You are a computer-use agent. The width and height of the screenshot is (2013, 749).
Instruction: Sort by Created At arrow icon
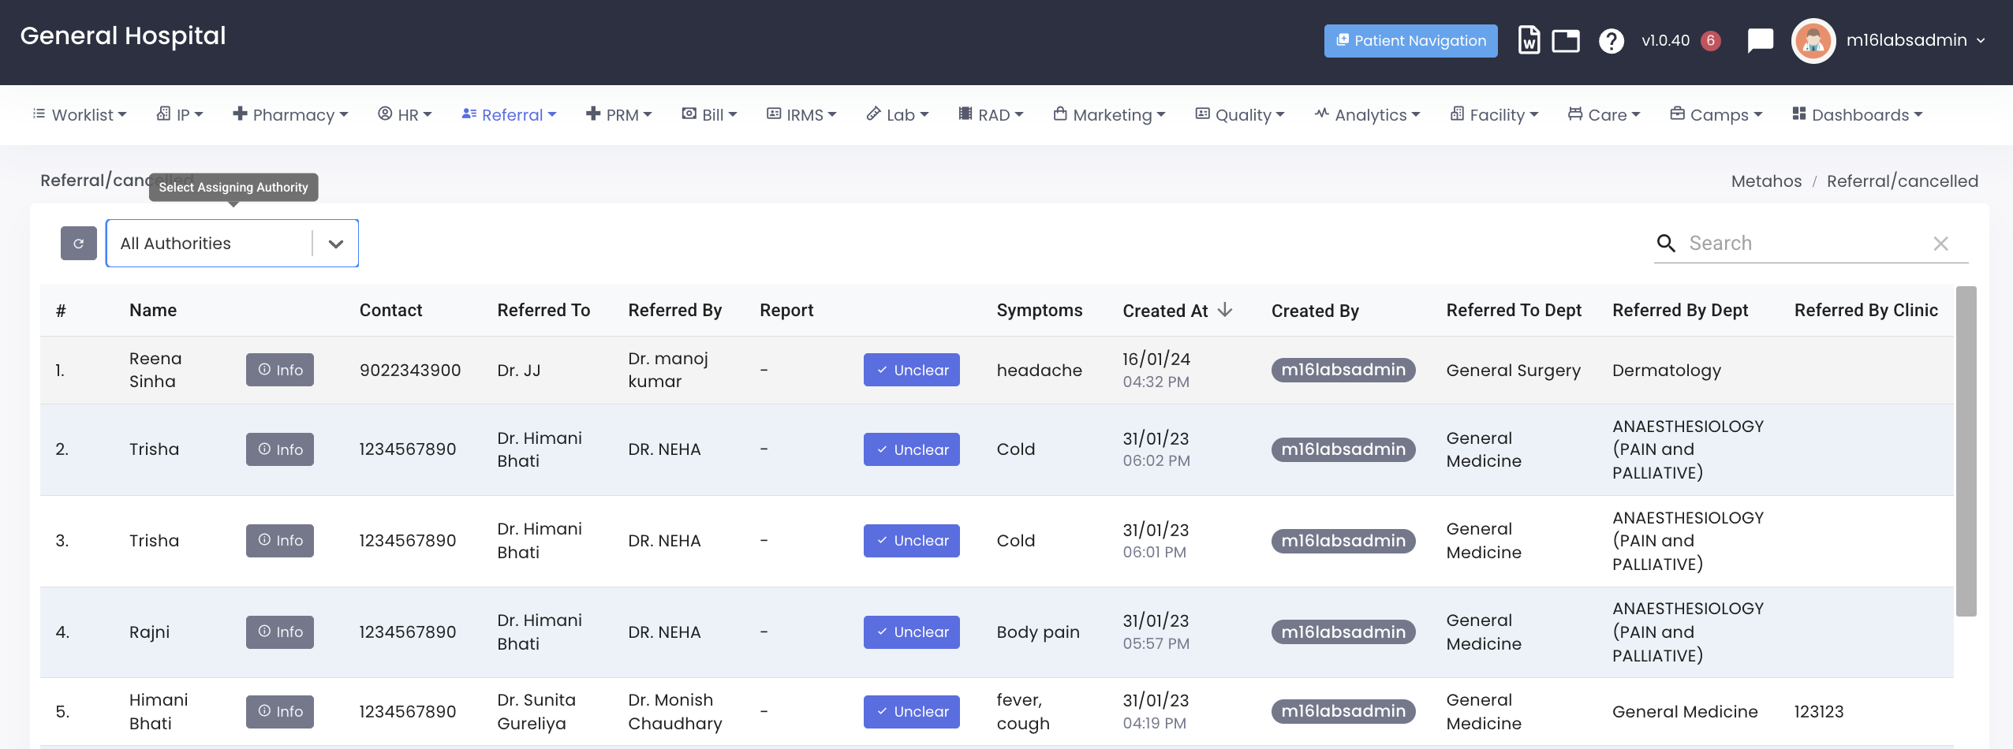point(1225,310)
